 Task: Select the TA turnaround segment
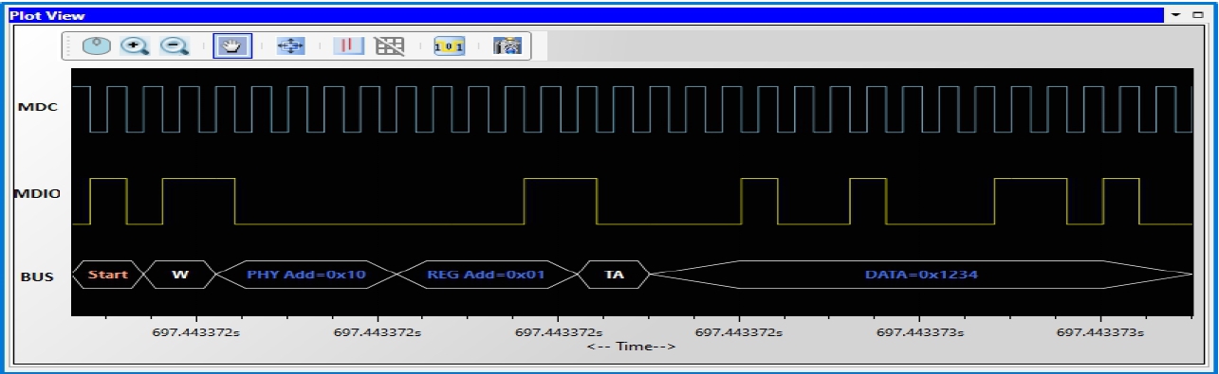click(615, 275)
